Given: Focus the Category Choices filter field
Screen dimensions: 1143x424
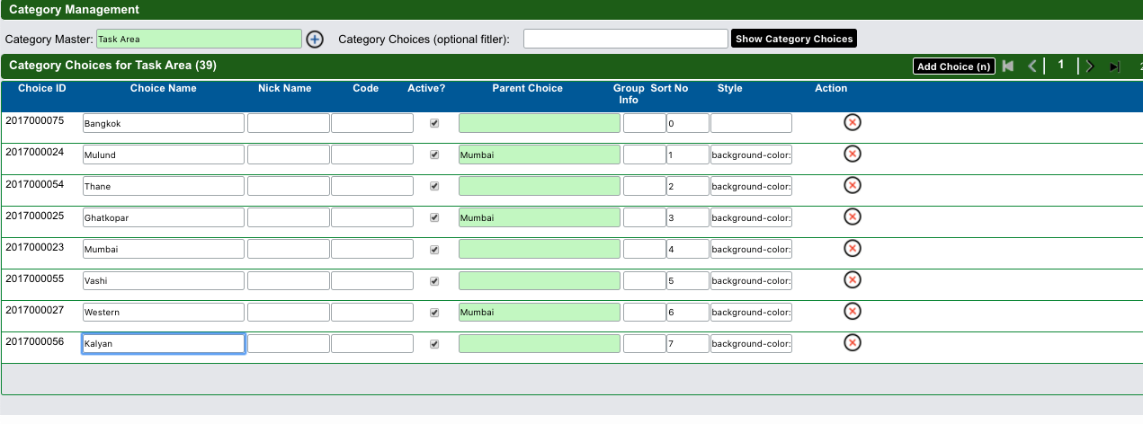Looking at the screenshot, I should pyautogui.click(x=625, y=39).
